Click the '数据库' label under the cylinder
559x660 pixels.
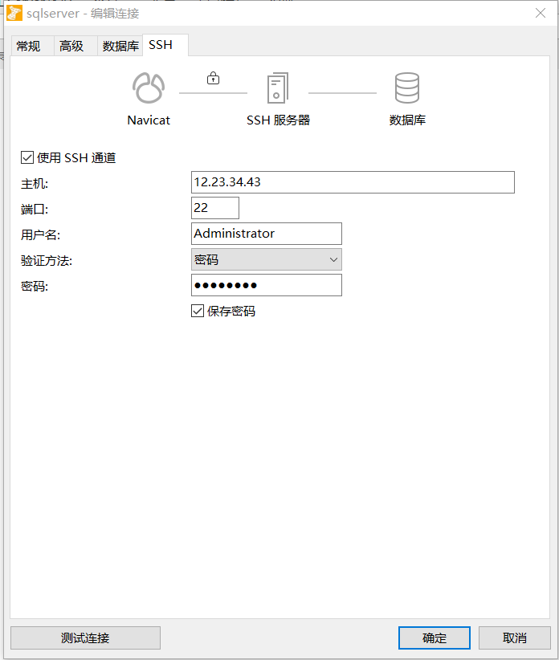coord(407,120)
